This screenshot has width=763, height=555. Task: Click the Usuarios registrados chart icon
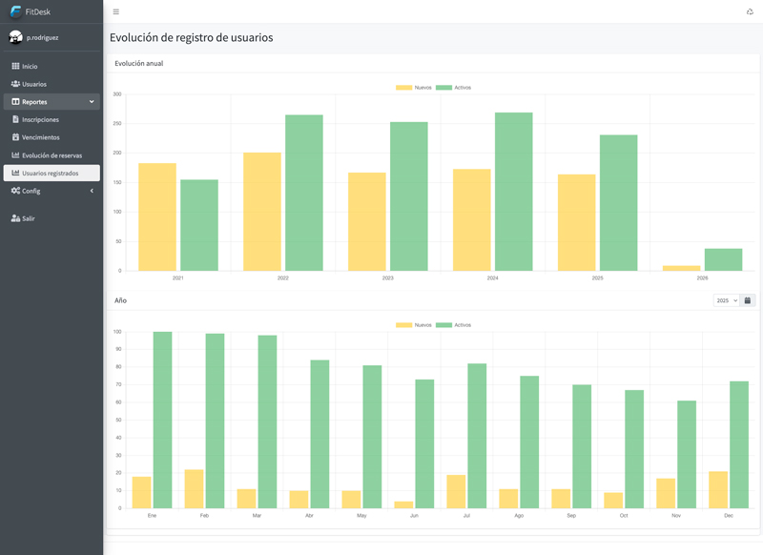tap(15, 173)
